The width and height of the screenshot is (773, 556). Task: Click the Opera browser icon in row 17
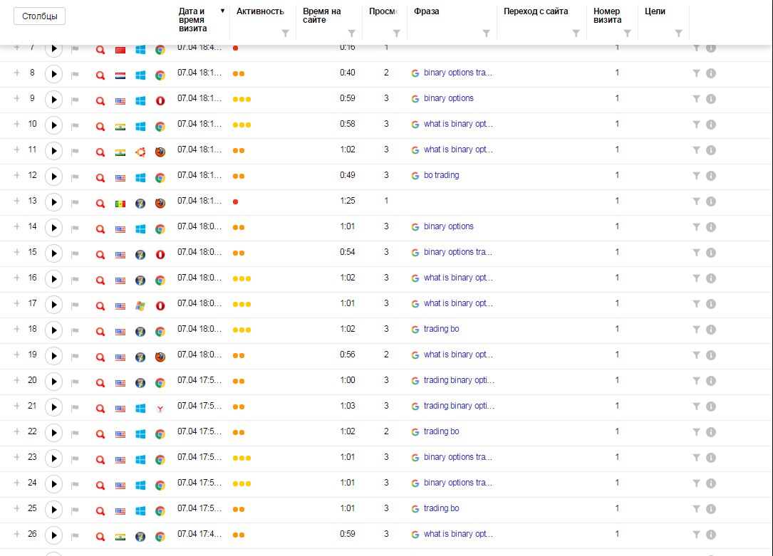click(x=160, y=306)
